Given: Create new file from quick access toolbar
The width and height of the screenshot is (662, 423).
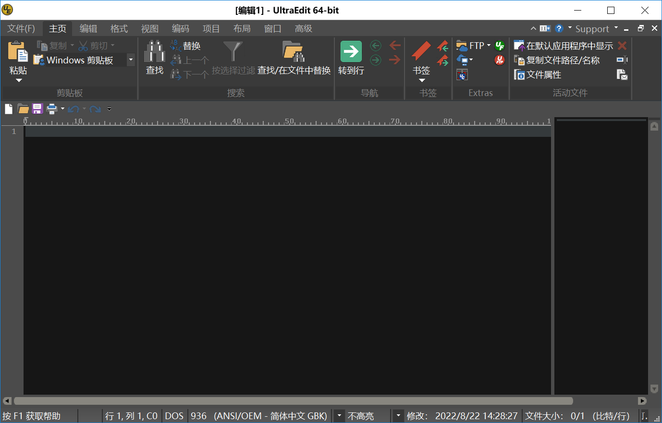Looking at the screenshot, I should 9,109.
